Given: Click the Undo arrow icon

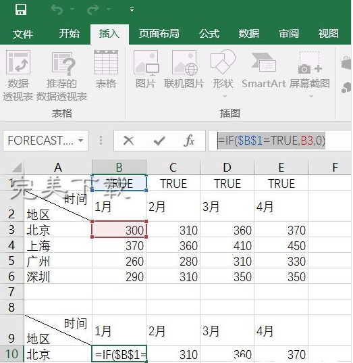Looking at the screenshot, I should [x=57, y=9].
